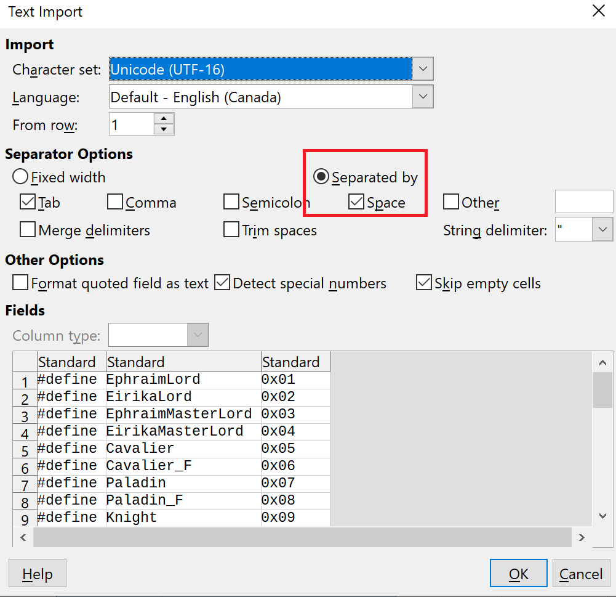Open the Language dropdown arrow
Screen dimensions: 616x597
(423, 96)
